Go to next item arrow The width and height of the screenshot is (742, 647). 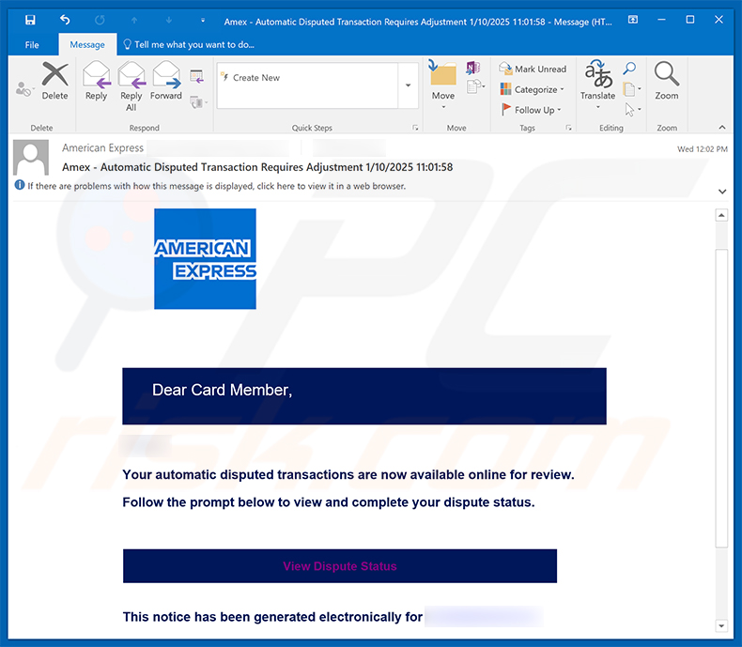coord(168,20)
